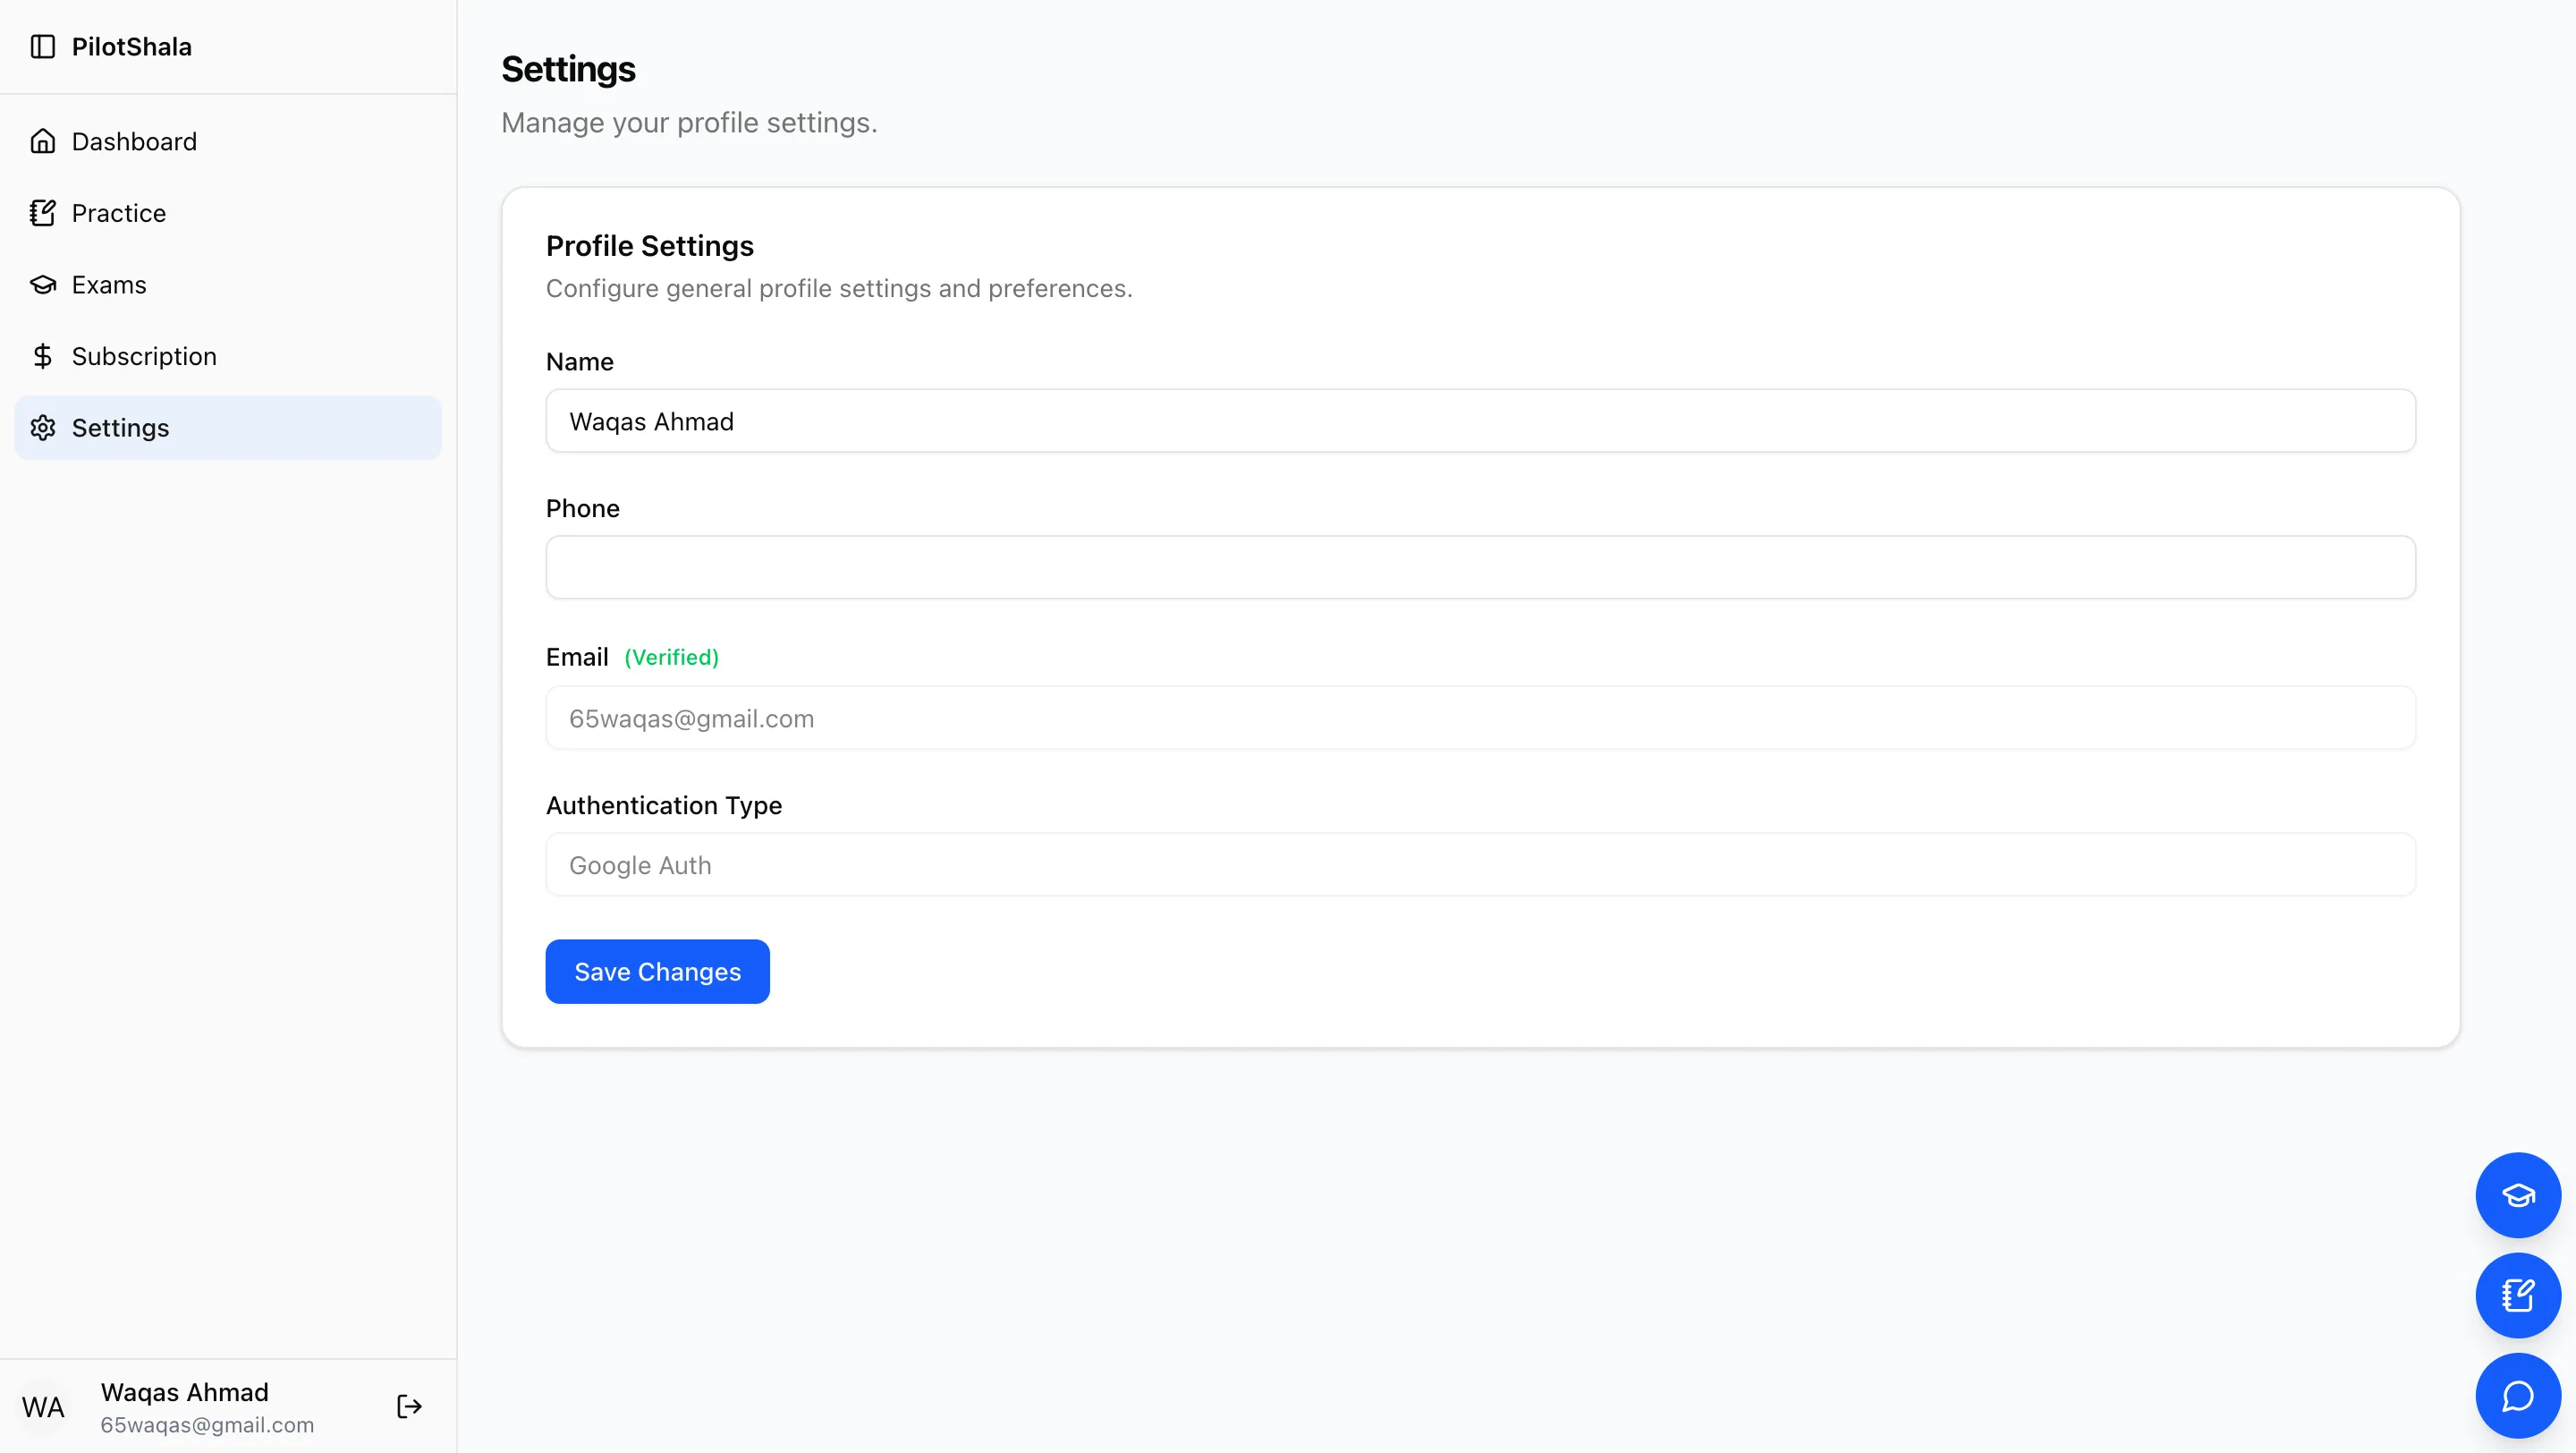Navigate to the Subscription page

pyautogui.click(x=143, y=356)
